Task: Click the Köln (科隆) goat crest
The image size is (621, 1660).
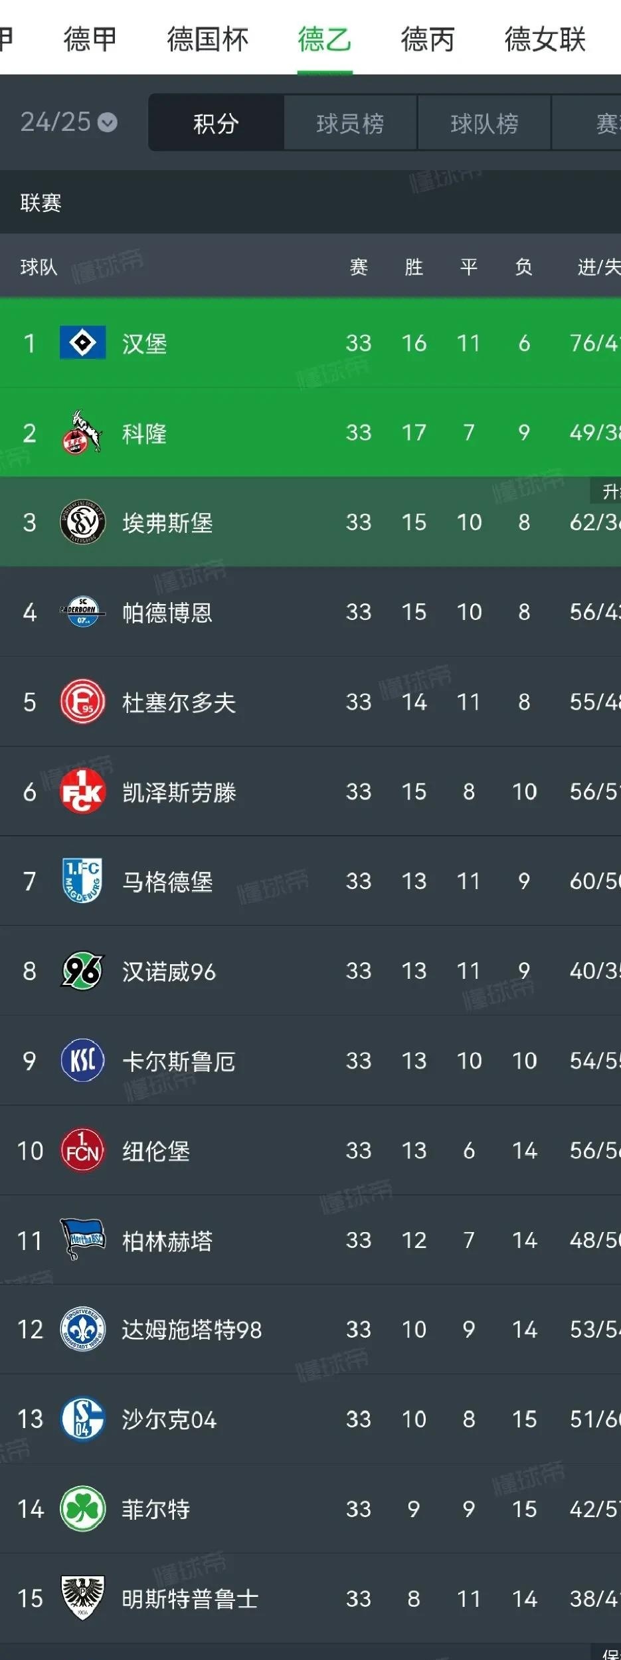Action: pos(82,433)
